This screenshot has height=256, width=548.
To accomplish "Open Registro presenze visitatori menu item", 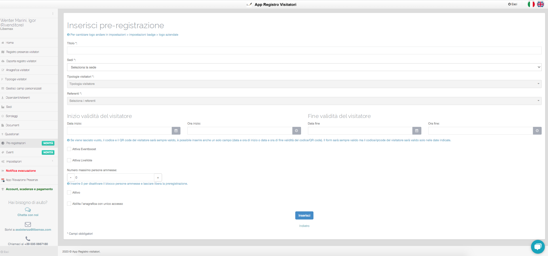I will coord(29,52).
